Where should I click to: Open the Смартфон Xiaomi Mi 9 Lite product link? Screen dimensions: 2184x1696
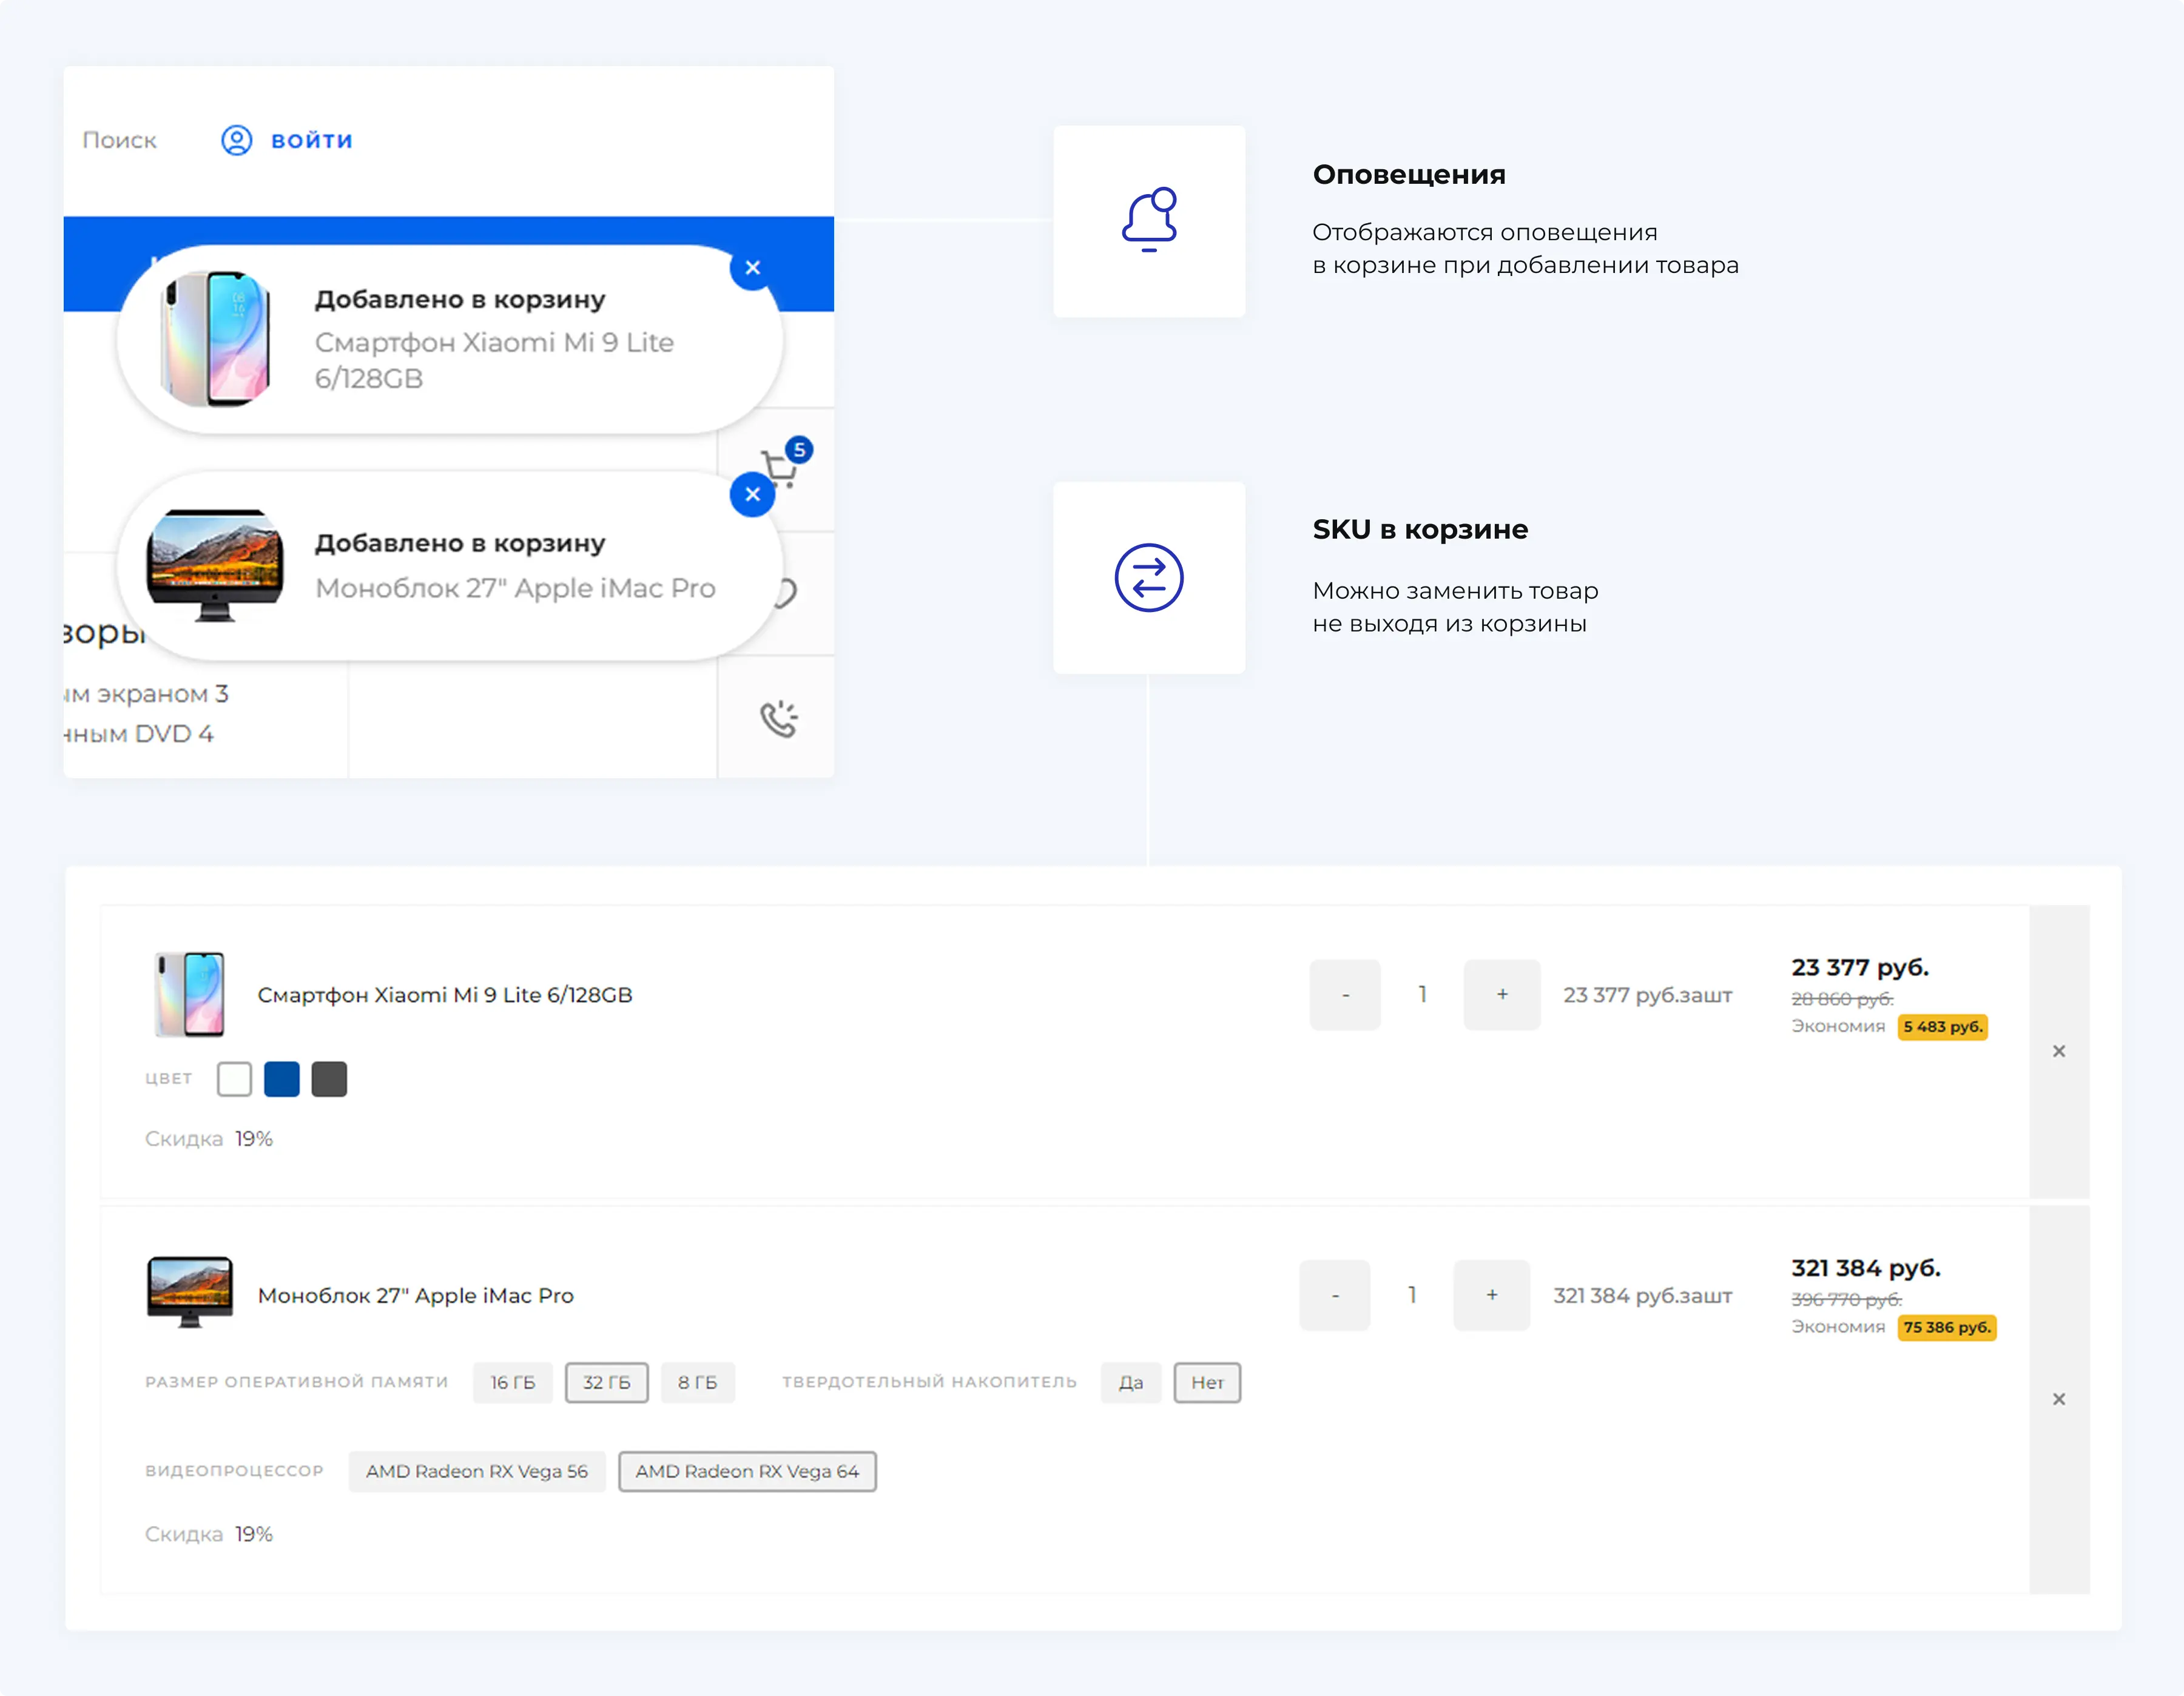tap(444, 995)
